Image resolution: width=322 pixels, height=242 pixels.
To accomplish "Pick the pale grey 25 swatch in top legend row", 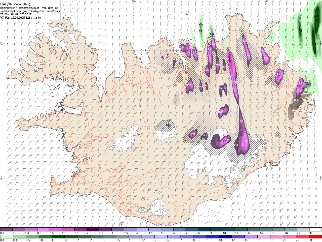I will pyautogui.click(x=303, y=230).
